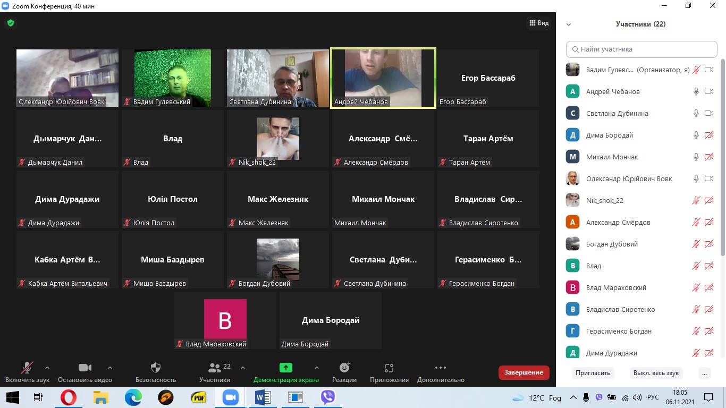Screen dimensions: 726x408
Task: Open Reactions (Реакции) emoji icon
Action: tap(344, 368)
